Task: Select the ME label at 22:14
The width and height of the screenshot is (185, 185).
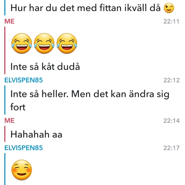Action: coord(9,121)
